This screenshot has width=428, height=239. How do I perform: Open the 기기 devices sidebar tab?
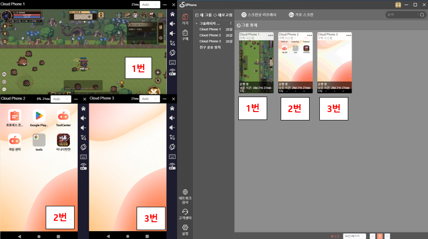[x=185, y=19]
